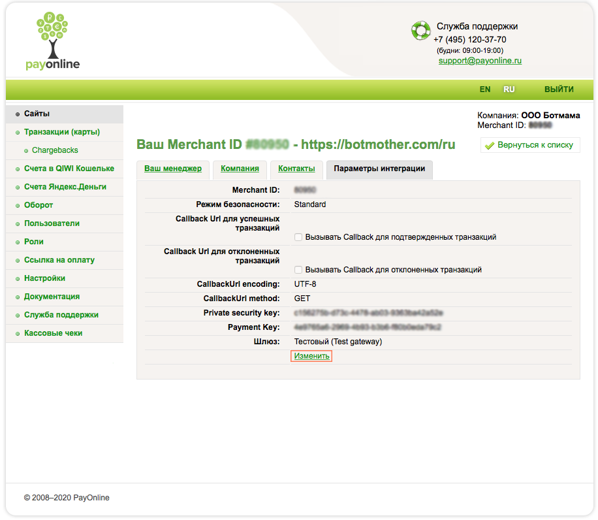Open the Оборот sidebar item
Image resolution: width=598 pixels, height=520 pixels.
[x=65, y=205]
